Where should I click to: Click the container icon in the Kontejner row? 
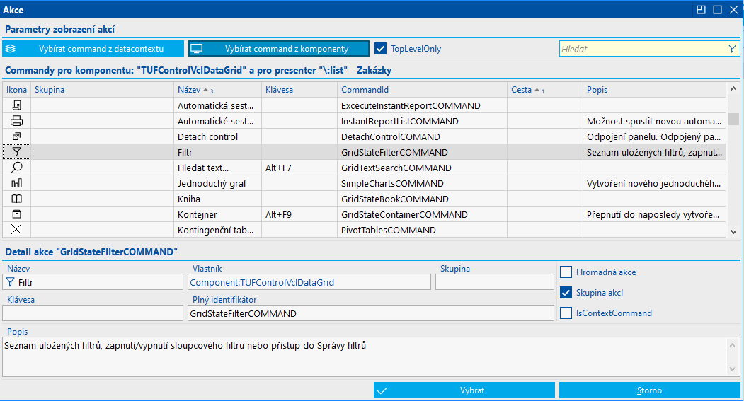16,214
